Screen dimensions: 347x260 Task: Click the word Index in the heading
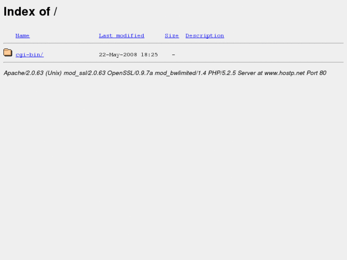tap(19, 11)
